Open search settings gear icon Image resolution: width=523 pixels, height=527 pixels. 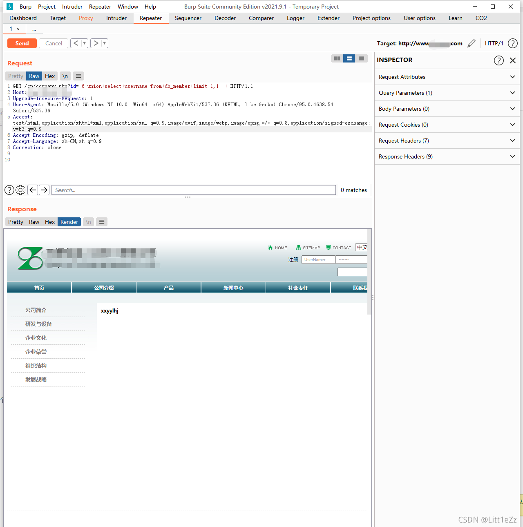tap(20, 190)
